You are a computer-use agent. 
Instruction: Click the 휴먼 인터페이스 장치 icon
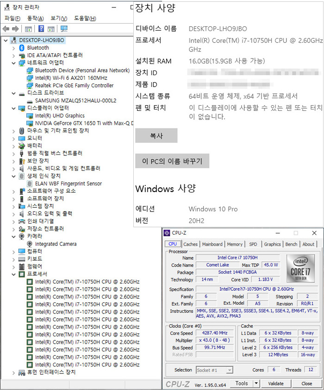[22, 372]
